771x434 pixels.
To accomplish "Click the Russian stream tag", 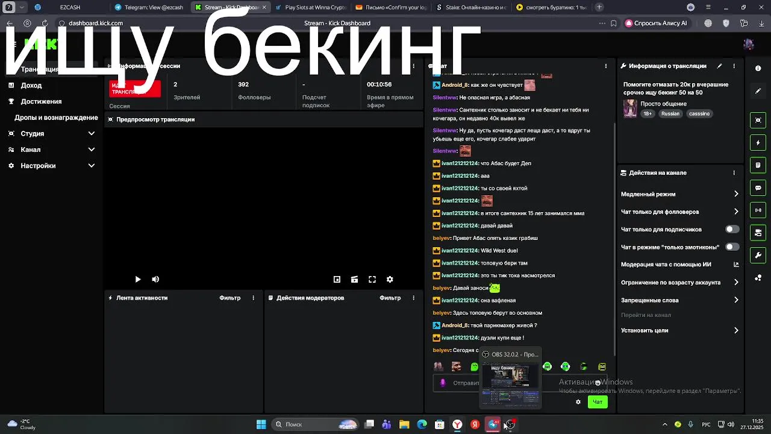I will [670, 113].
